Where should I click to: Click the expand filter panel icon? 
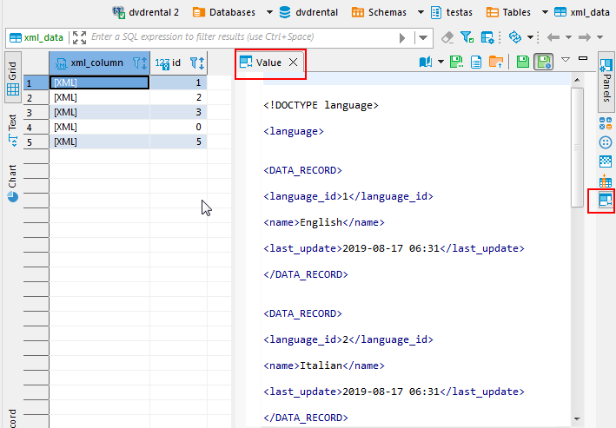(x=79, y=37)
